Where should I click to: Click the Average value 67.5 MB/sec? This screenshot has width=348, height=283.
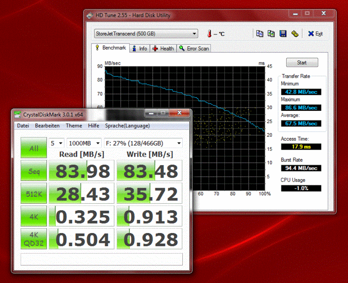coord(301,123)
